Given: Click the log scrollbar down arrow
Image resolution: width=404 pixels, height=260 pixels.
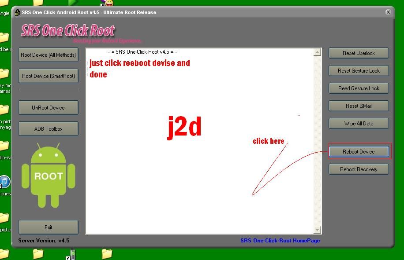Looking at the screenshot, I should [318, 230].
